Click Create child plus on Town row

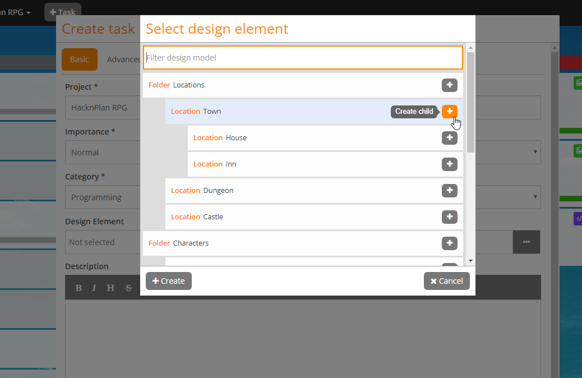coord(449,112)
